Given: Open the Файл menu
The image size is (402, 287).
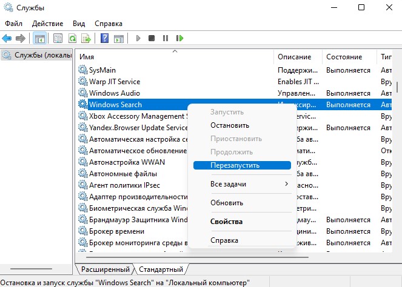Looking at the screenshot, I should pyautogui.click(x=13, y=24).
